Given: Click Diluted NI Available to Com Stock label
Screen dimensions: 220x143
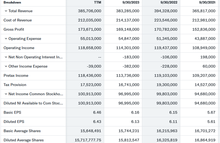Looking at the screenshot, I should 33,103.
